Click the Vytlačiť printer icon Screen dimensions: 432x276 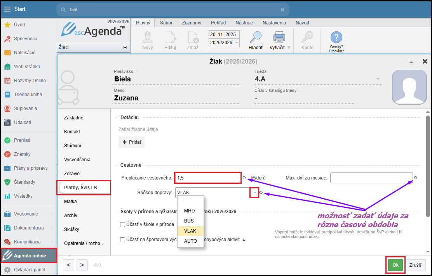(x=279, y=38)
